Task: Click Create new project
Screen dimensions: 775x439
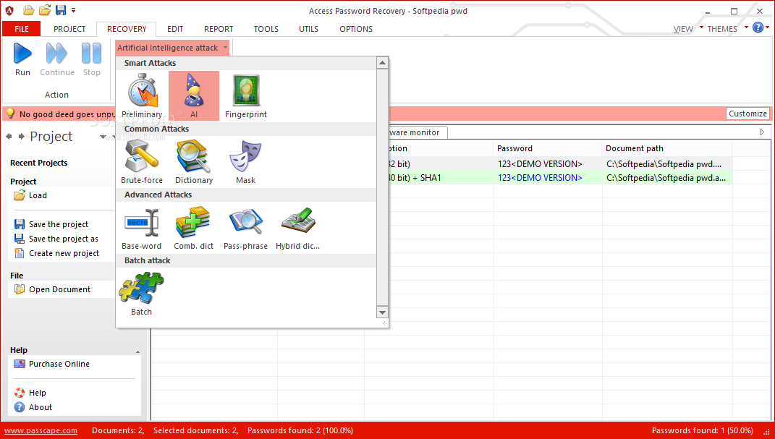Action: [x=57, y=253]
